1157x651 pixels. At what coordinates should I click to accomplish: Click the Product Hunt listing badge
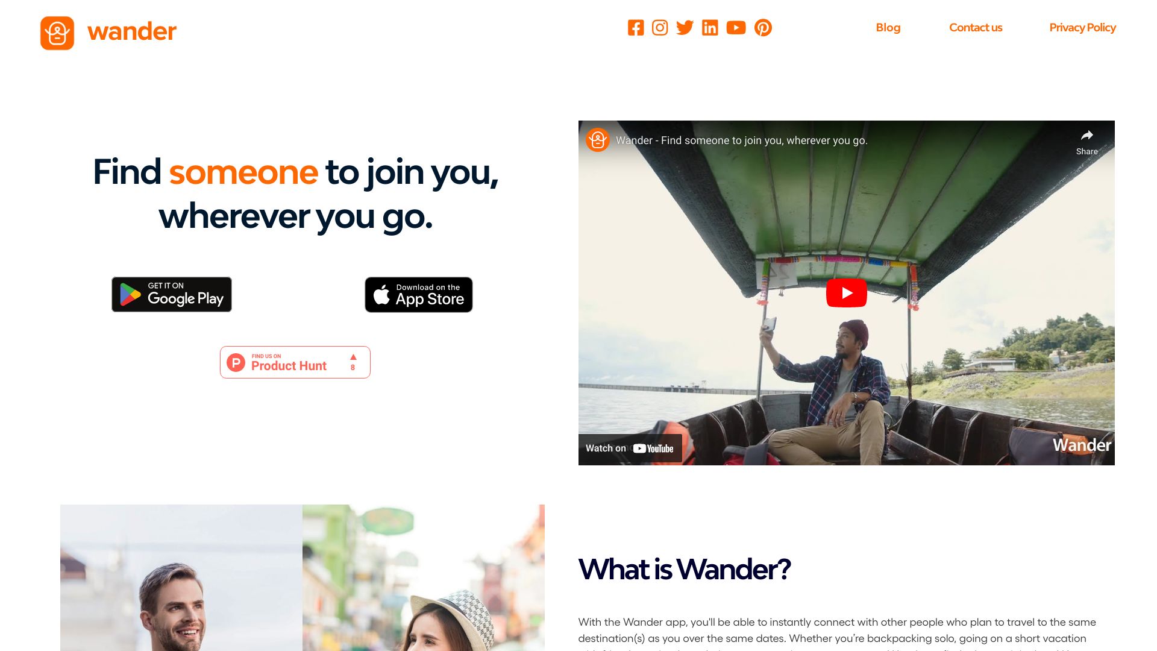point(295,362)
